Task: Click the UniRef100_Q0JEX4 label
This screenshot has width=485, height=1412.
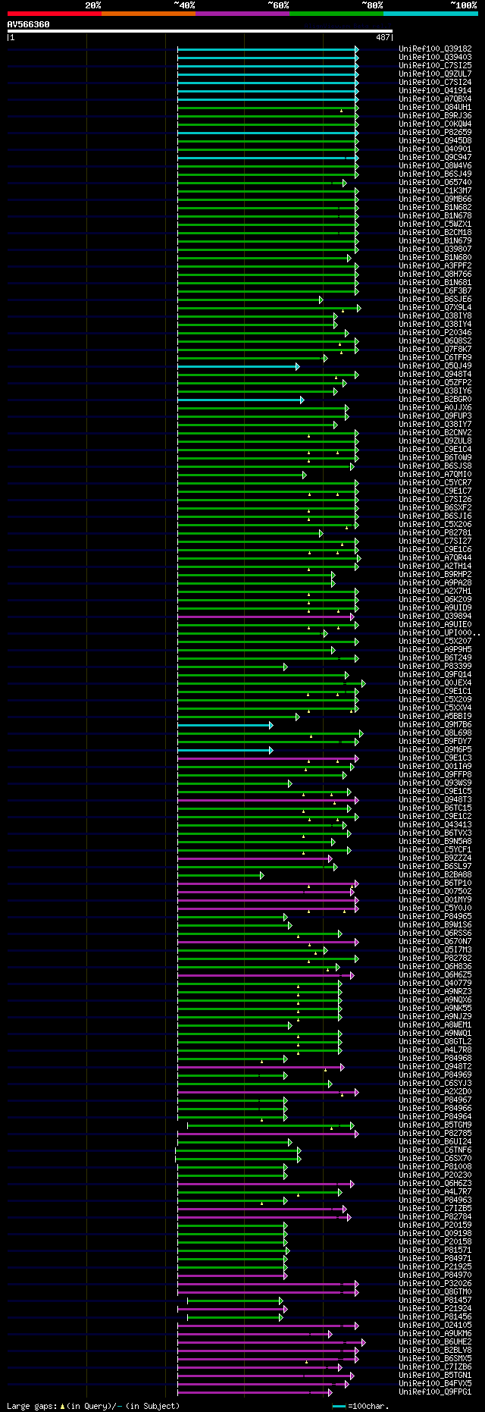Action: [x=435, y=682]
